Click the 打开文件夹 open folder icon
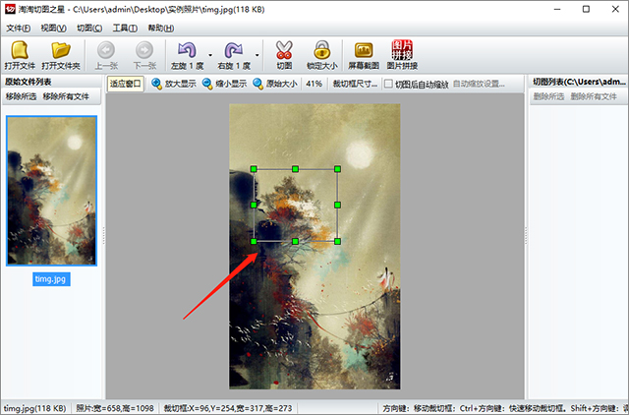The width and height of the screenshot is (629, 415). click(x=61, y=49)
